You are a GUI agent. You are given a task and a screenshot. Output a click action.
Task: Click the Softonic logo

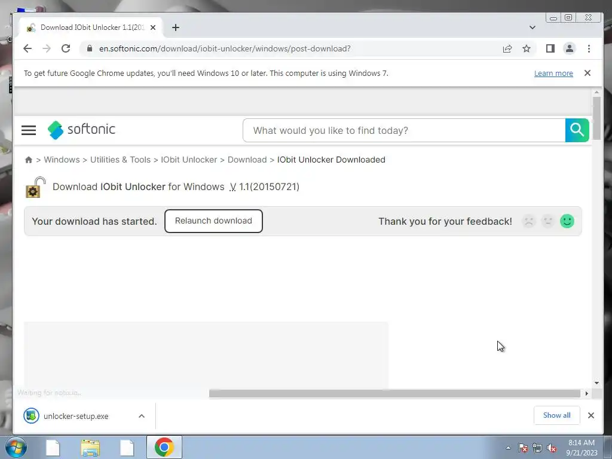[x=81, y=130]
